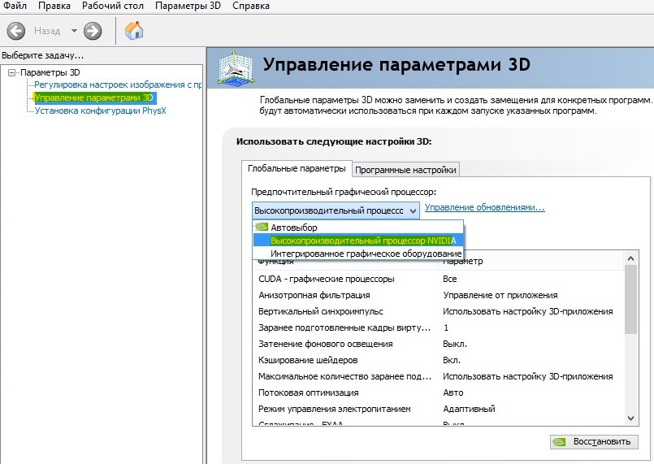
Task: Select the CUDA - графические процессоры row
Action: pos(439,279)
